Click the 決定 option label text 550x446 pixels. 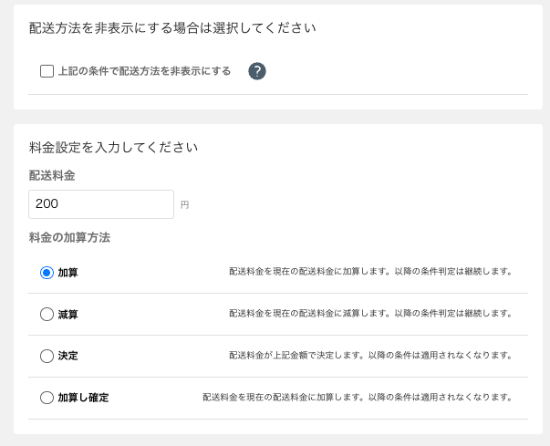point(68,356)
